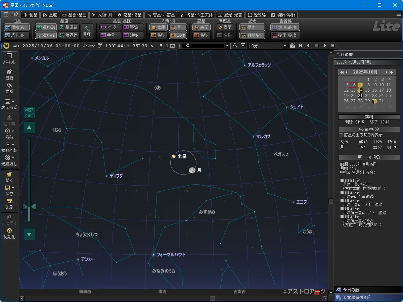Toggle 方位・高度 grid lines
Image resolution: width=403 pixels, height=302 pixels.
(285, 28)
